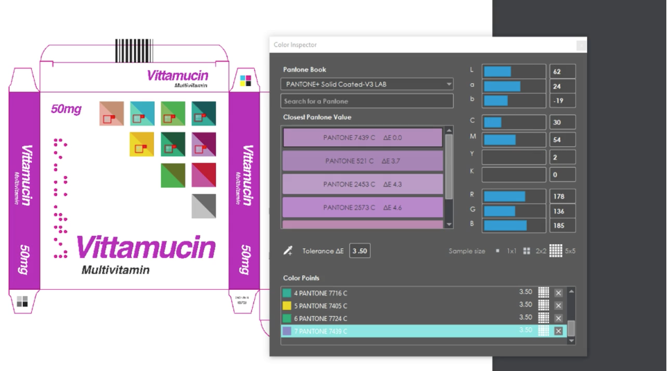Click the G green slider bar
667x371 pixels.
point(514,211)
